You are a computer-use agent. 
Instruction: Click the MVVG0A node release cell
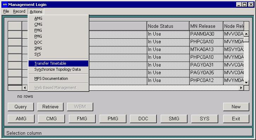click(x=234, y=34)
